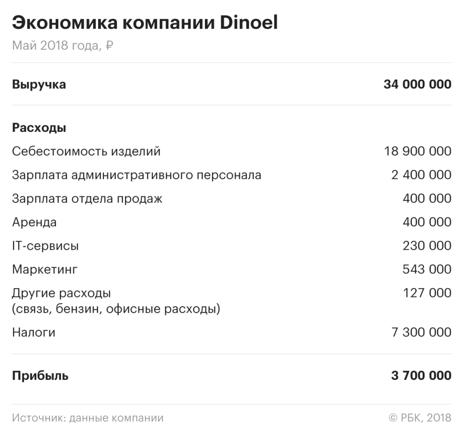The image size is (465, 433).
Task: Select "Зарплата административного персонала" row label
Action: [136, 175]
